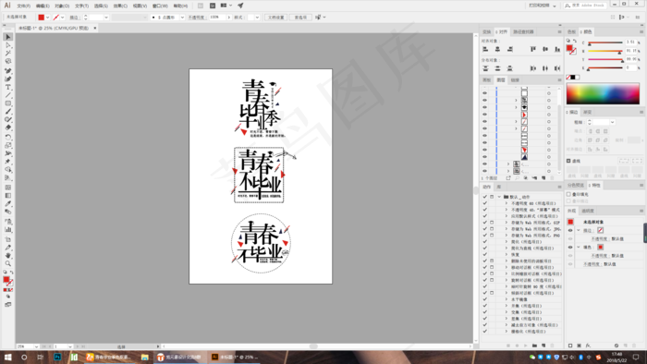
Task: Switch to the 透明度 tab
Action: [588, 211]
